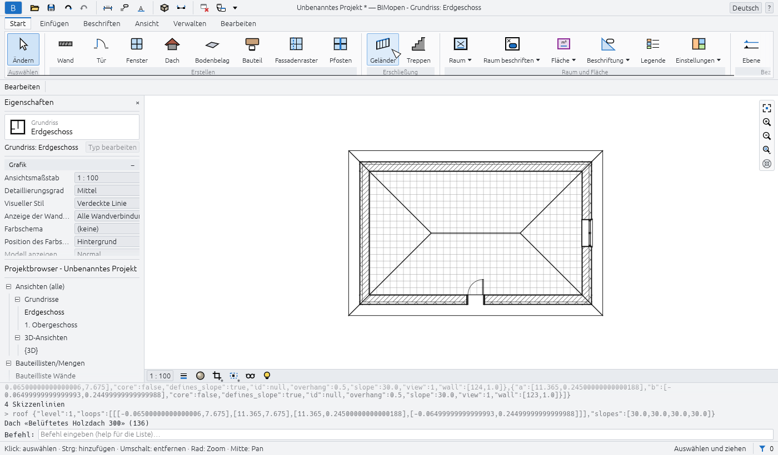Click the Deutsch language button
The width and height of the screenshot is (778, 455).
[x=745, y=8]
